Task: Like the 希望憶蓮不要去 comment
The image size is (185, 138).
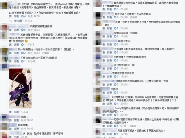Action: pyautogui.click(x=104, y=134)
